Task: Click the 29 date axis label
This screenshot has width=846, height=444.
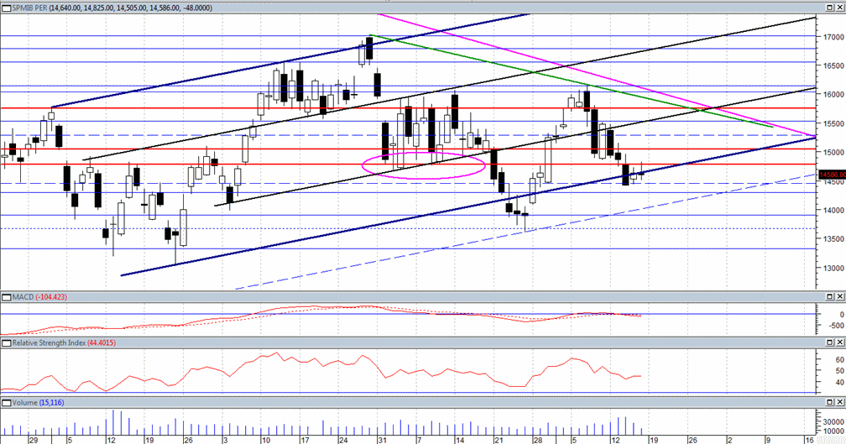Action: tap(34, 441)
